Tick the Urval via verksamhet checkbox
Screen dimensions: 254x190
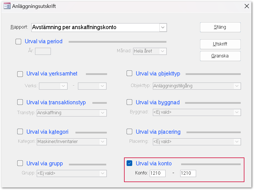coord(20,74)
